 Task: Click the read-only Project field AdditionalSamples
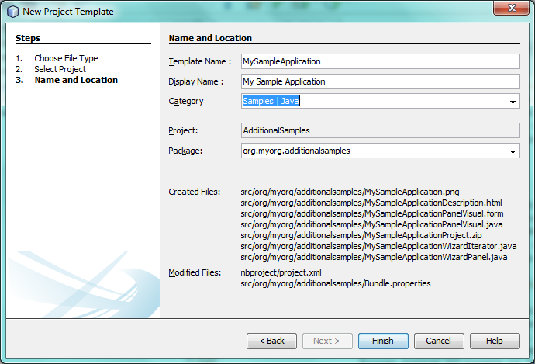(x=379, y=131)
